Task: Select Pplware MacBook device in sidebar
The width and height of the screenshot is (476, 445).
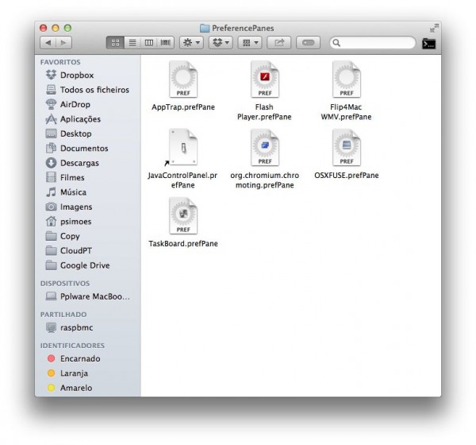Action: (88, 296)
